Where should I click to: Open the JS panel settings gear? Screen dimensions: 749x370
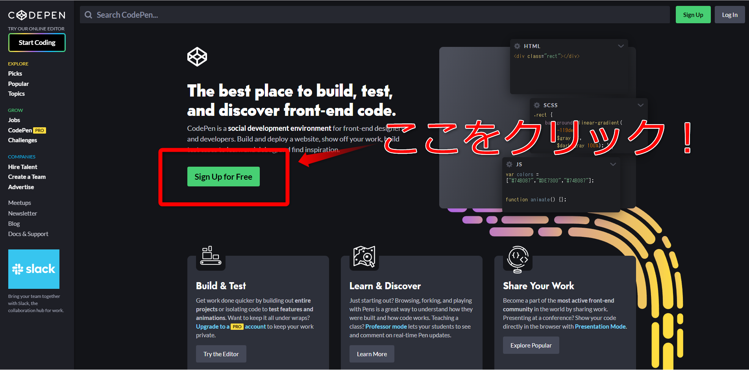pos(509,164)
